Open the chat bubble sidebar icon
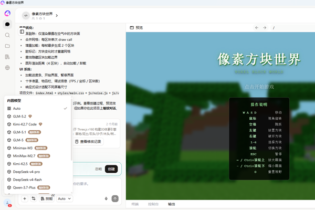Screen dimensions: 315x210 click(x=7, y=24)
